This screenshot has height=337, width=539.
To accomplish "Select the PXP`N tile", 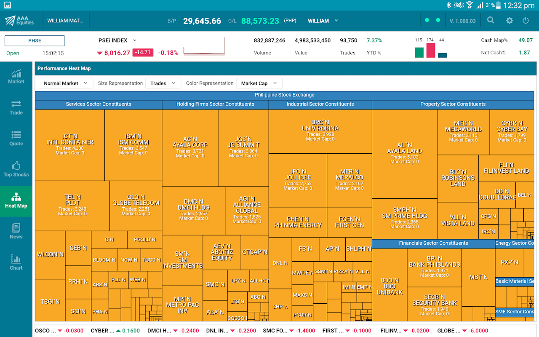I will click(x=510, y=262).
